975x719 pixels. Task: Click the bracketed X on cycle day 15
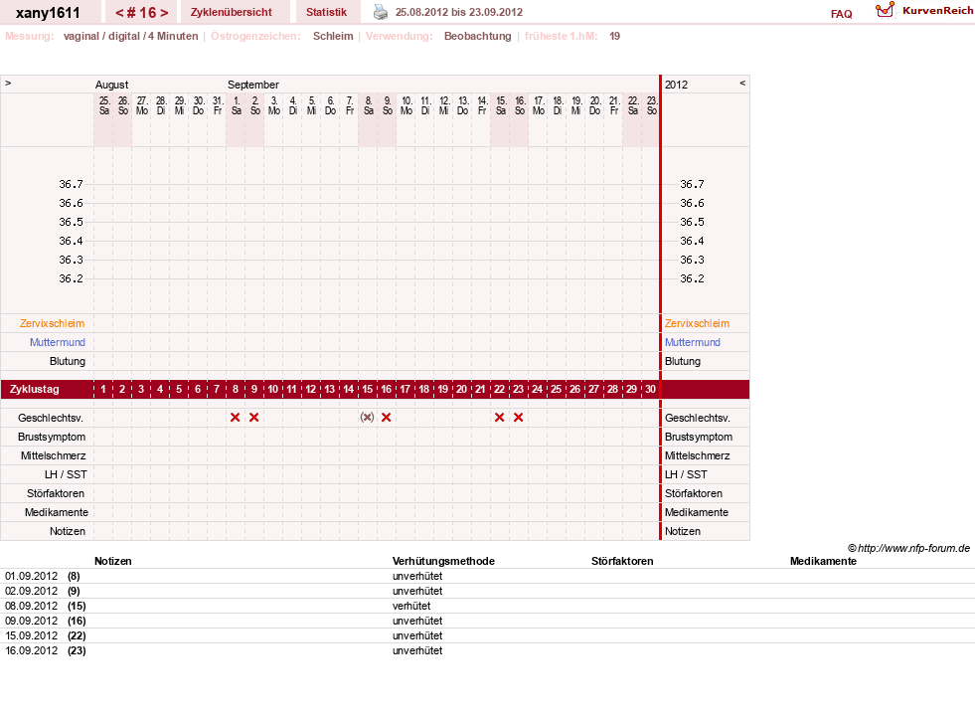pos(368,418)
